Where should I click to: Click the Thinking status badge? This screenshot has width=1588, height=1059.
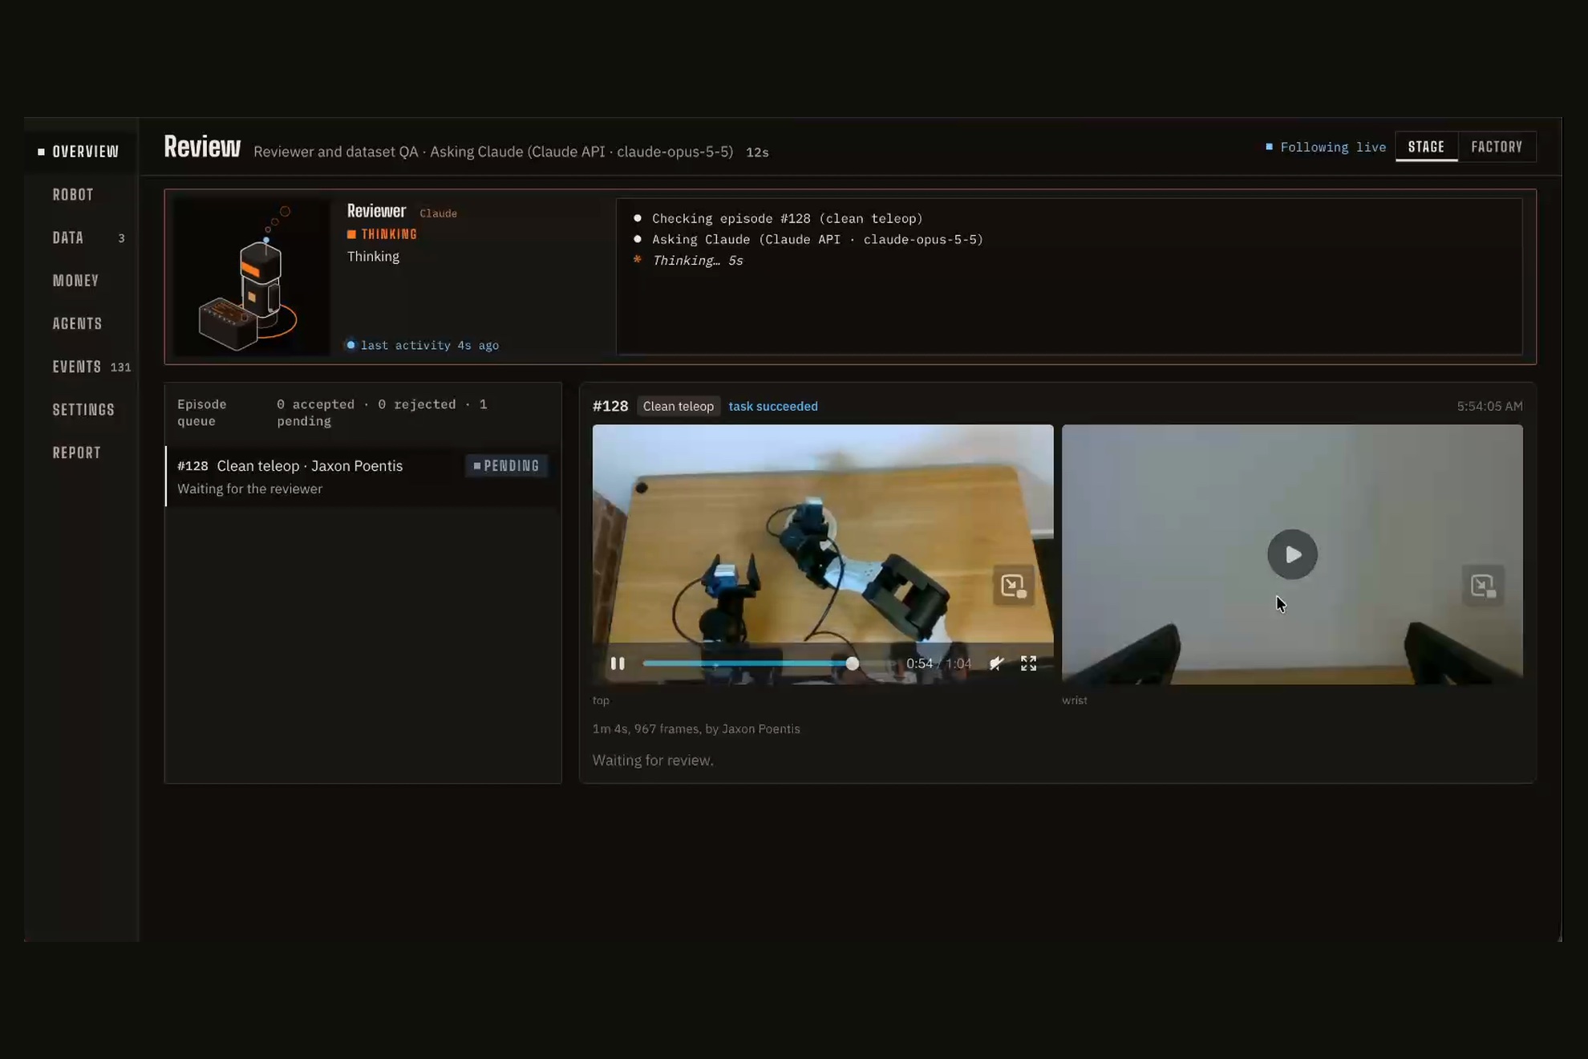point(383,234)
